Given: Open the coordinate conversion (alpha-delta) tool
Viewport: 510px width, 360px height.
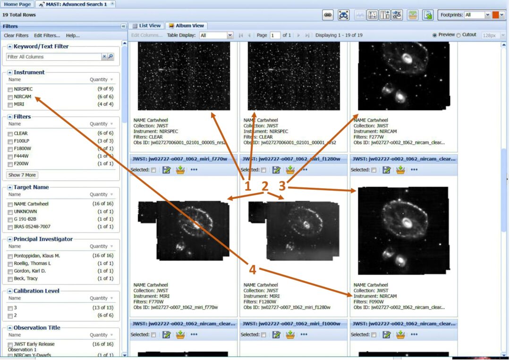Looking at the screenshot, I should pos(397,15).
